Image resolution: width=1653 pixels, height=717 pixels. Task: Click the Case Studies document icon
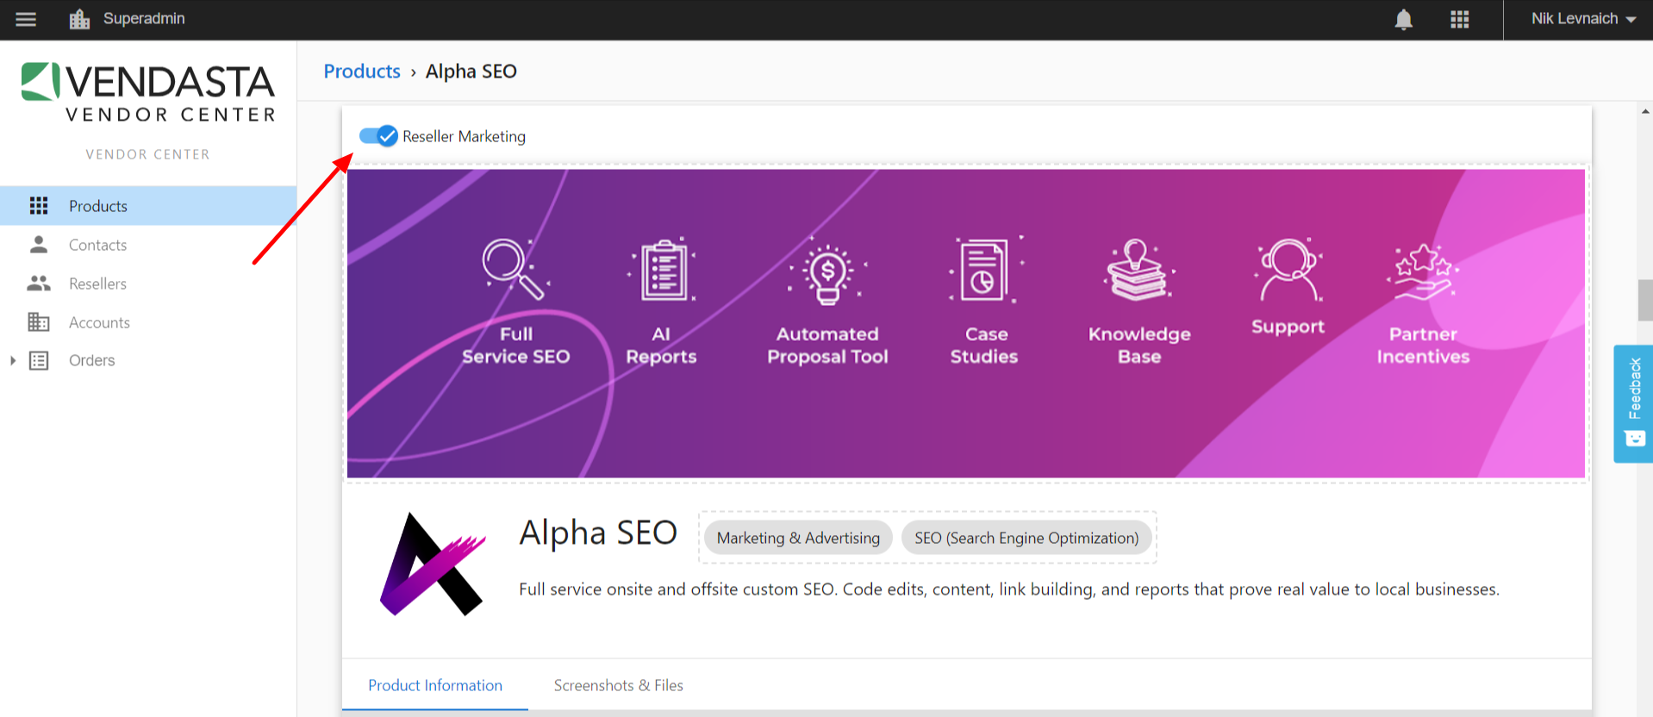tap(986, 270)
